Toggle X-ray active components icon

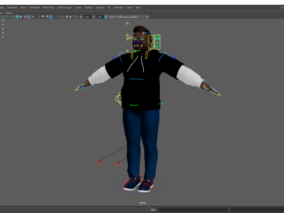tap(71, 17)
